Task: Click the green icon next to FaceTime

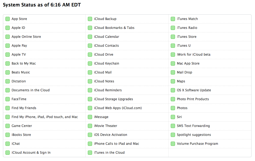Action: coord(8,99)
